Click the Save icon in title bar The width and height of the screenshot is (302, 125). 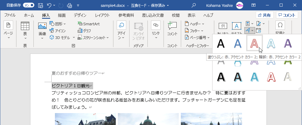click(40, 5)
